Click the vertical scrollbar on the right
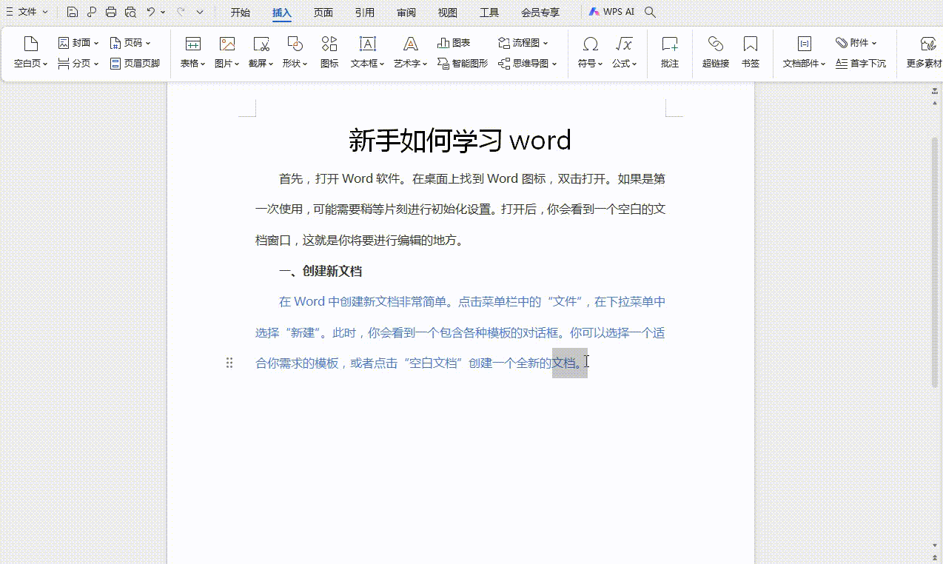 (934, 259)
